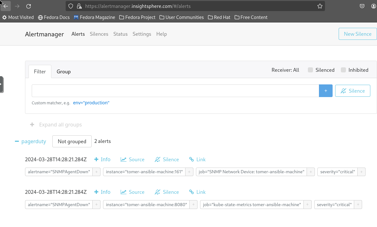
Task: Open the tracking protection shield icon
Action: [x=71, y=6]
